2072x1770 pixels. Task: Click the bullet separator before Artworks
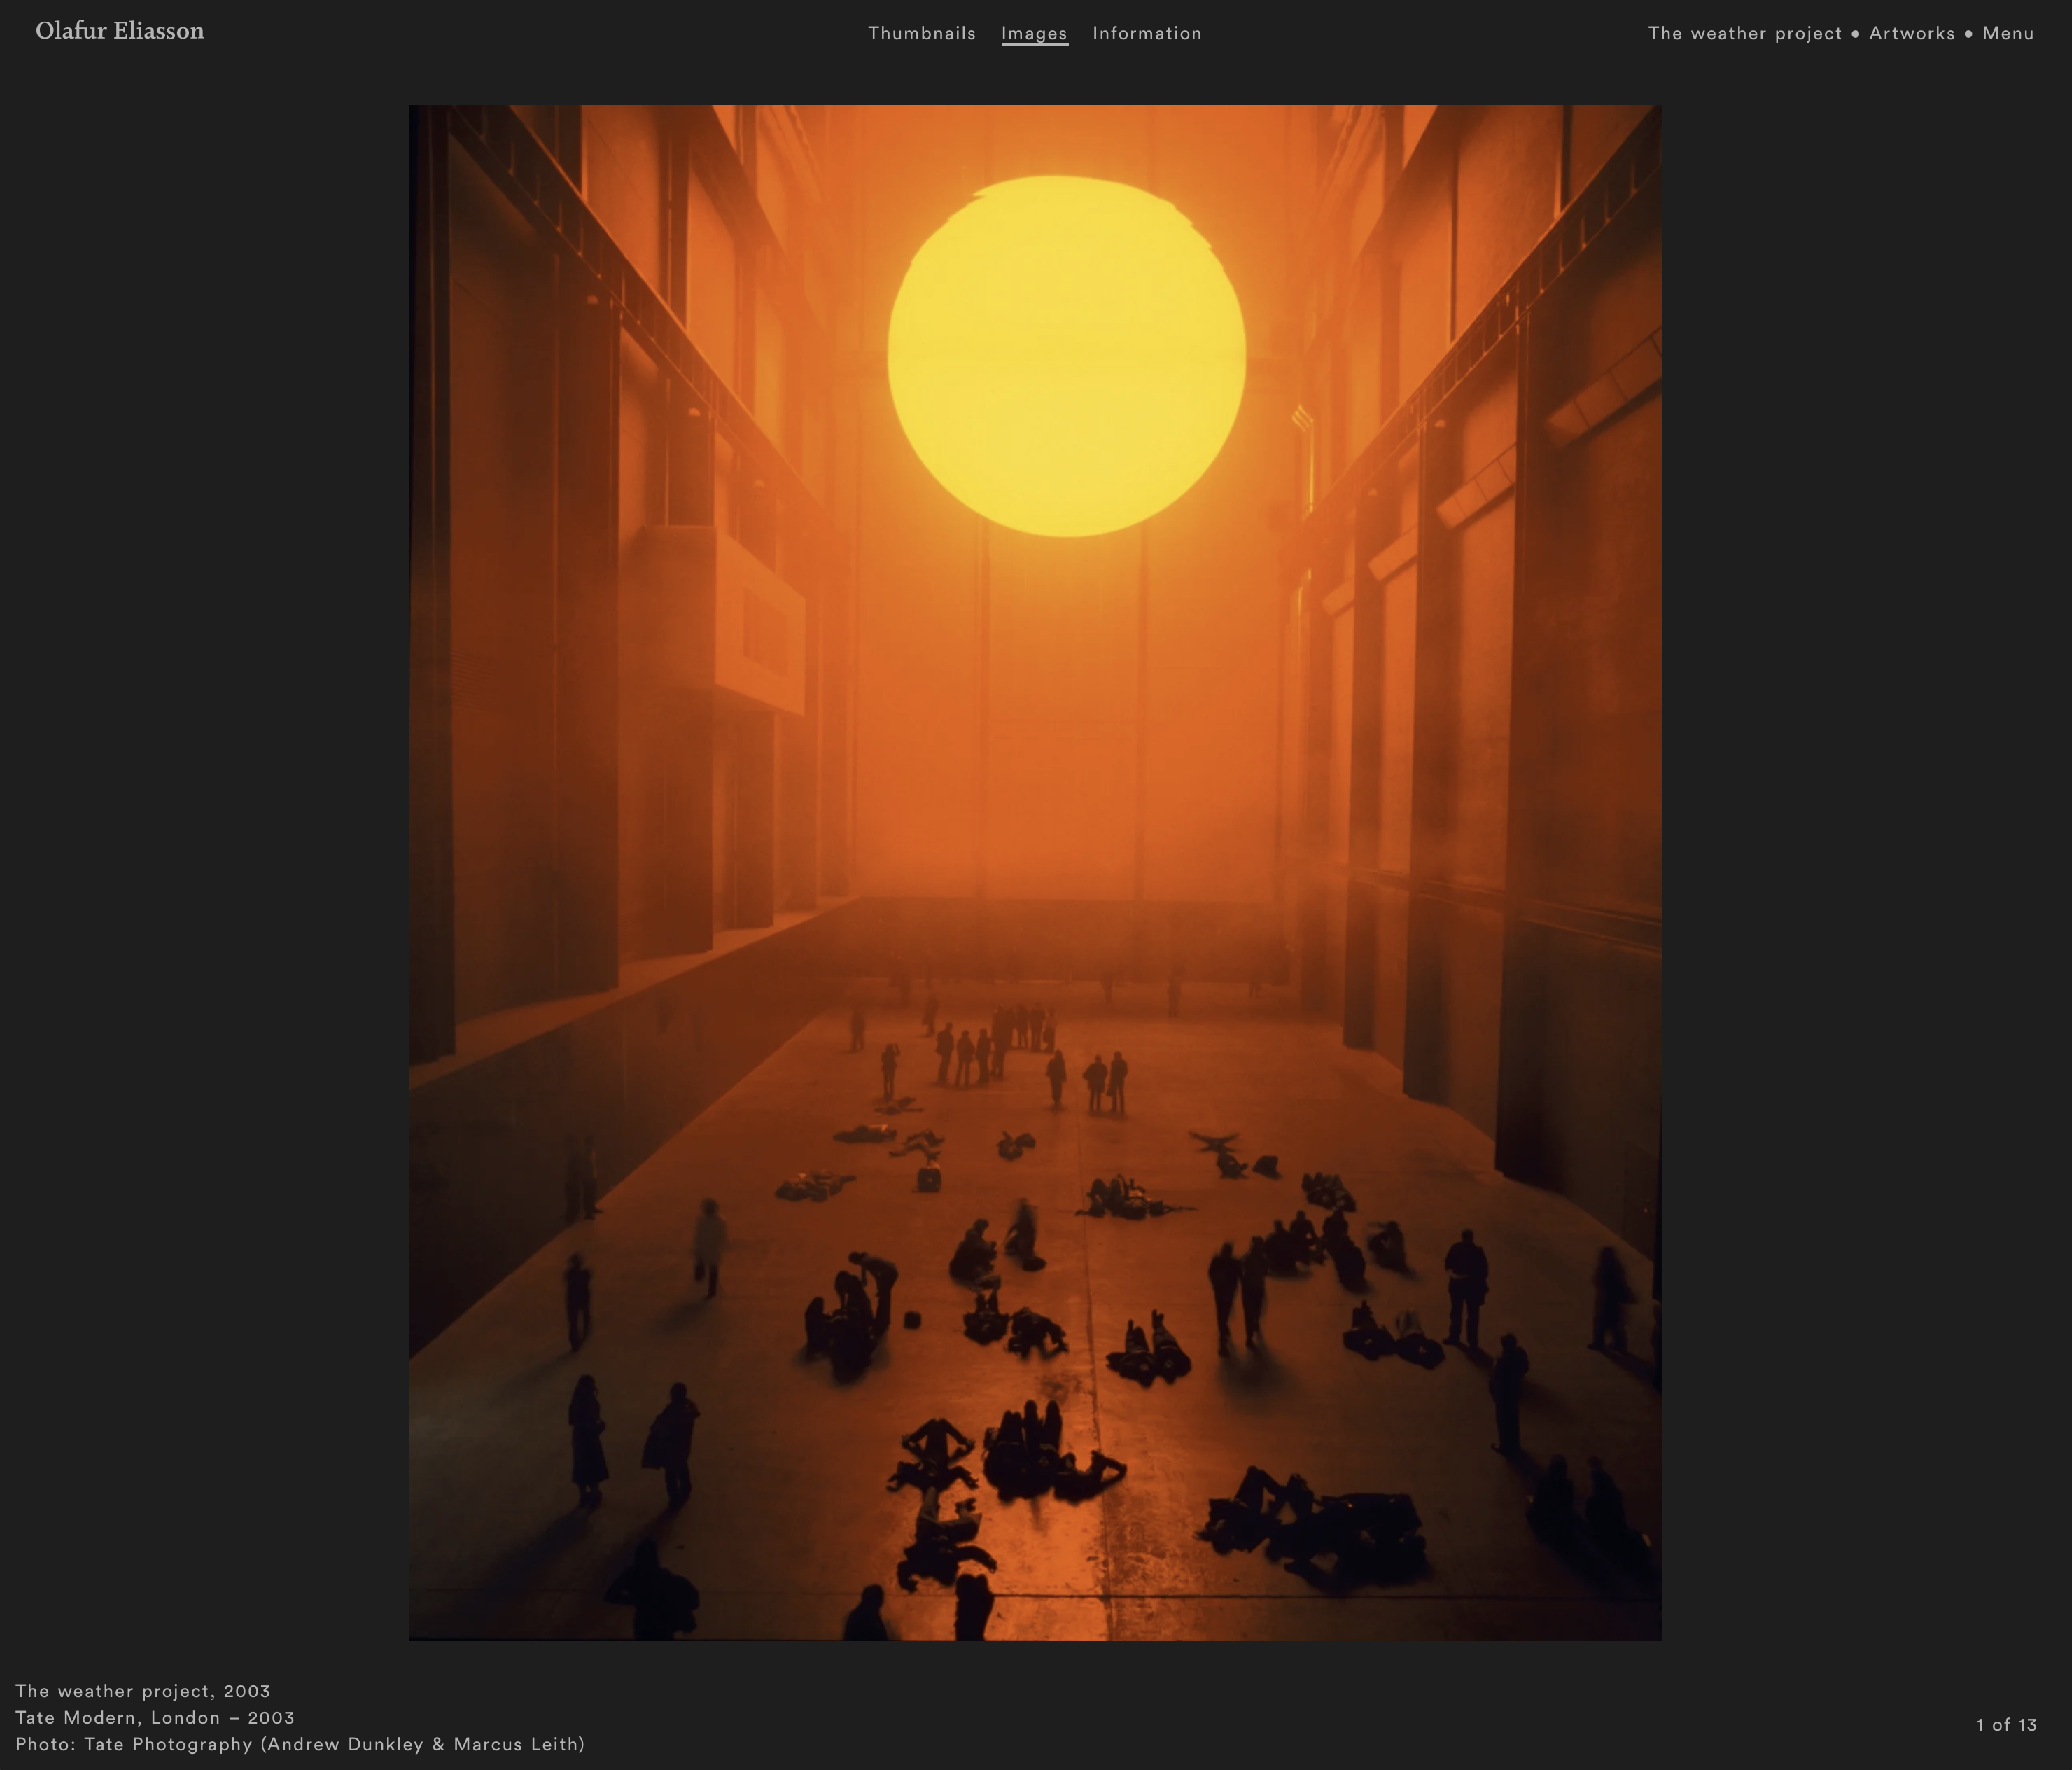[1855, 34]
